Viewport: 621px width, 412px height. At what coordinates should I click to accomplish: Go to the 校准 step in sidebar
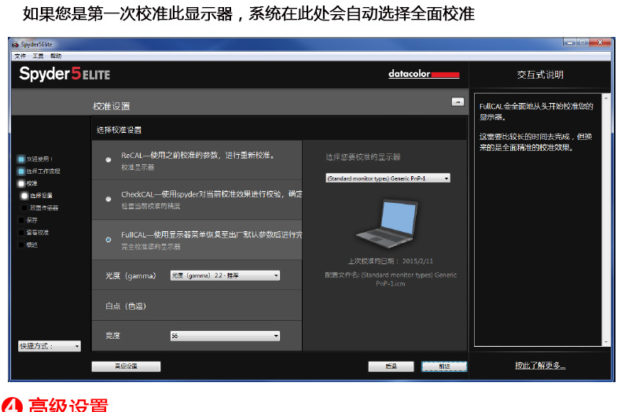tap(28, 183)
